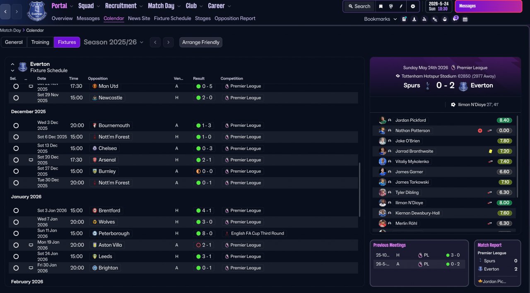Open the bookmark flag icon beside Search

coord(381,6)
